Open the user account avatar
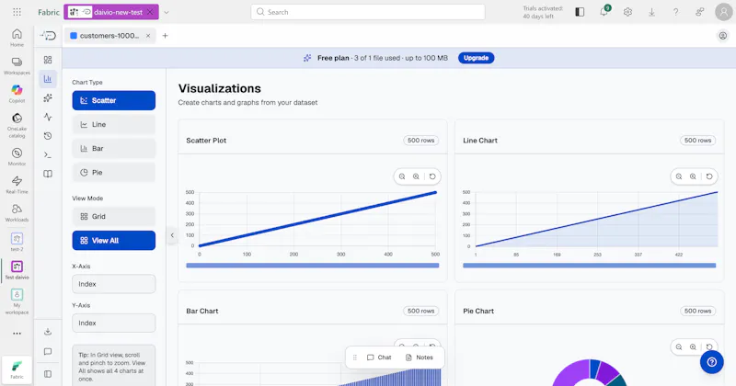 tap(724, 12)
